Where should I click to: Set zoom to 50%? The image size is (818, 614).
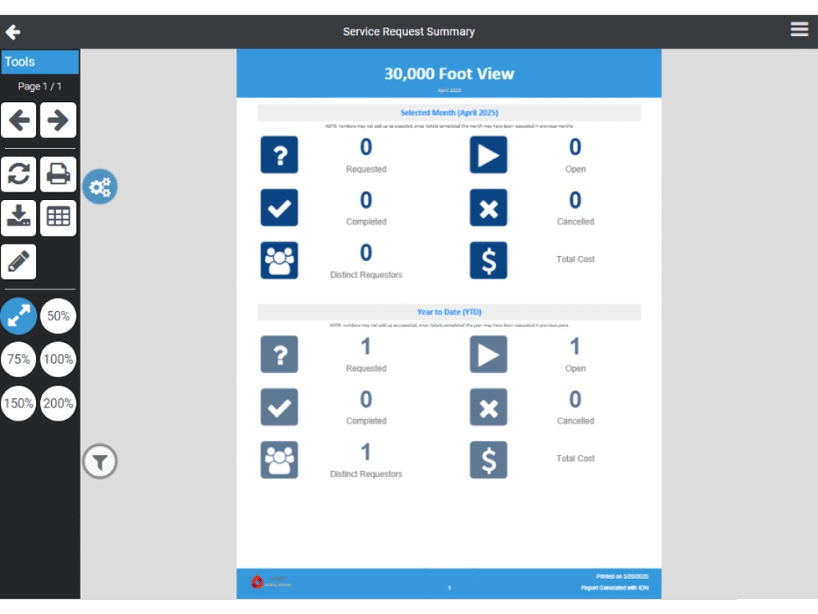[58, 316]
